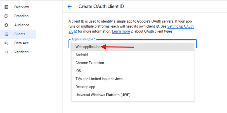This screenshot has width=227, height=113.
Task: Choose iOS application type
Action: [x=133, y=71]
